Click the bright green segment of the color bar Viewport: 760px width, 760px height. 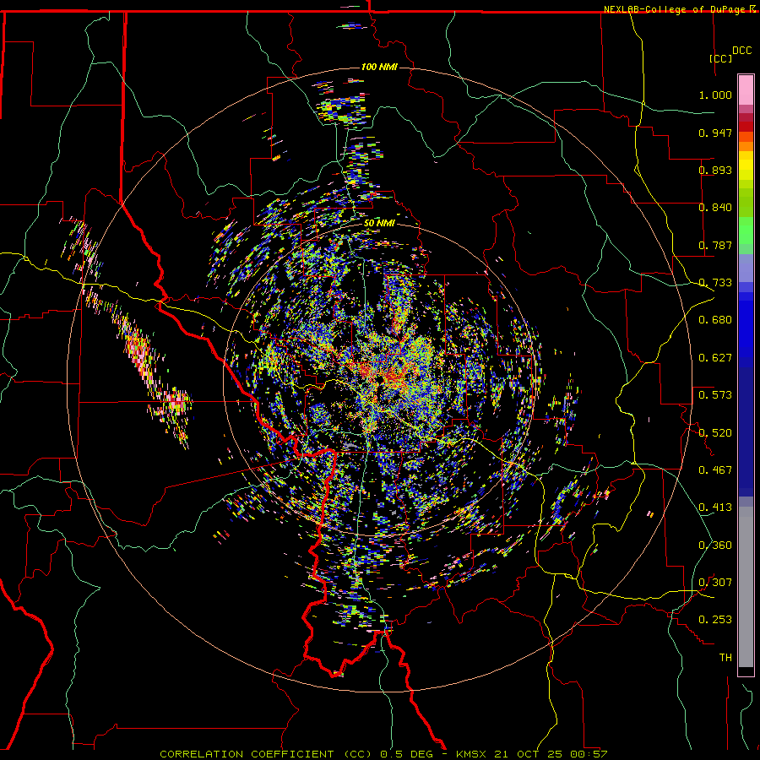coord(746,231)
